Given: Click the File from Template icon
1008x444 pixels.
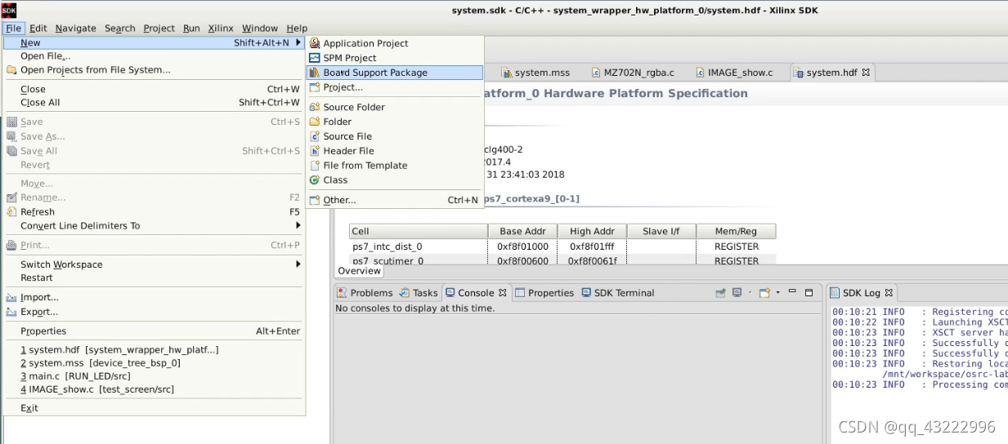Looking at the screenshot, I should point(315,166).
